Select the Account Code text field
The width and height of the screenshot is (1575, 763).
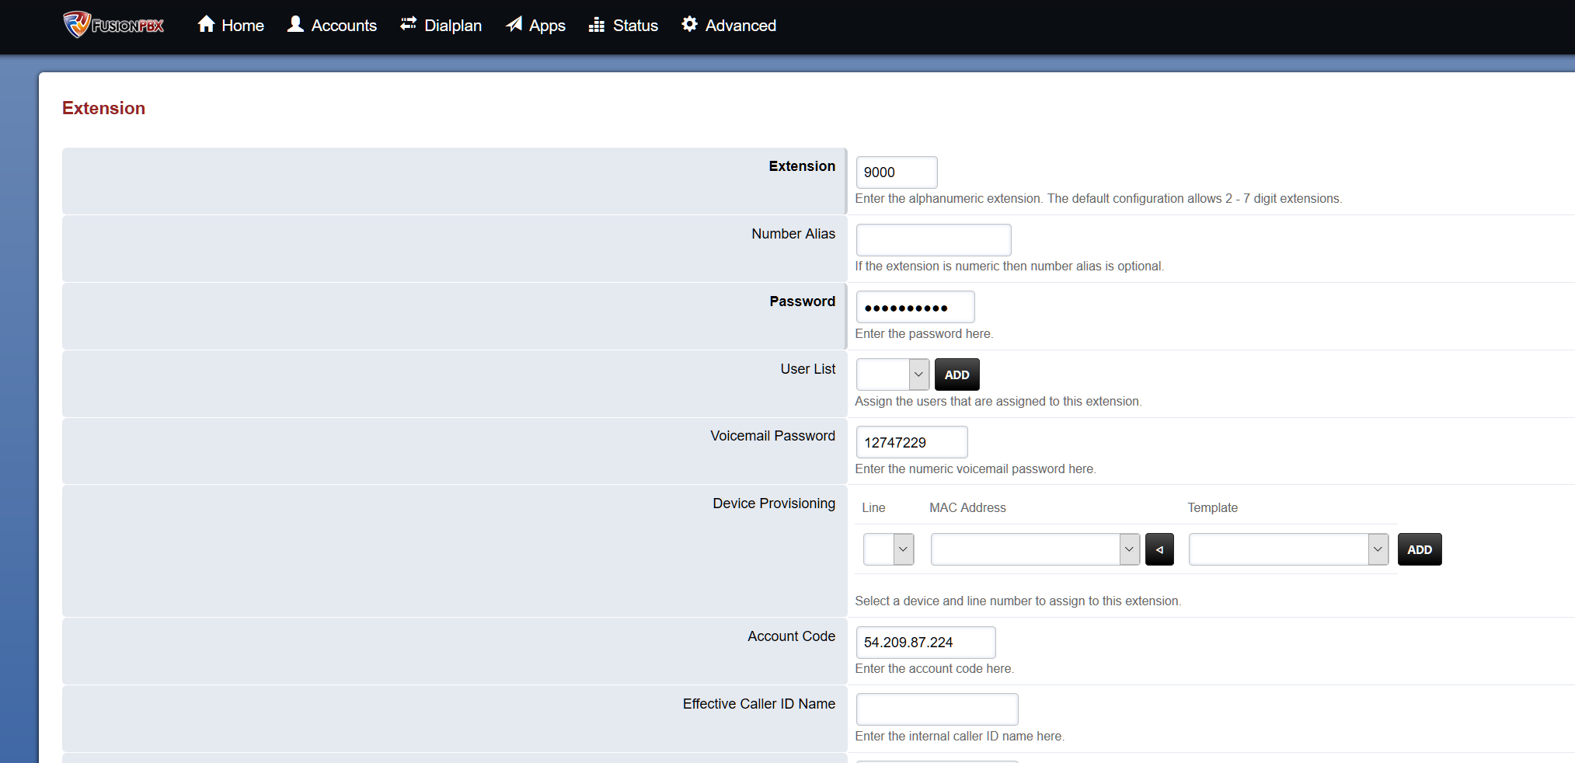(925, 643)
